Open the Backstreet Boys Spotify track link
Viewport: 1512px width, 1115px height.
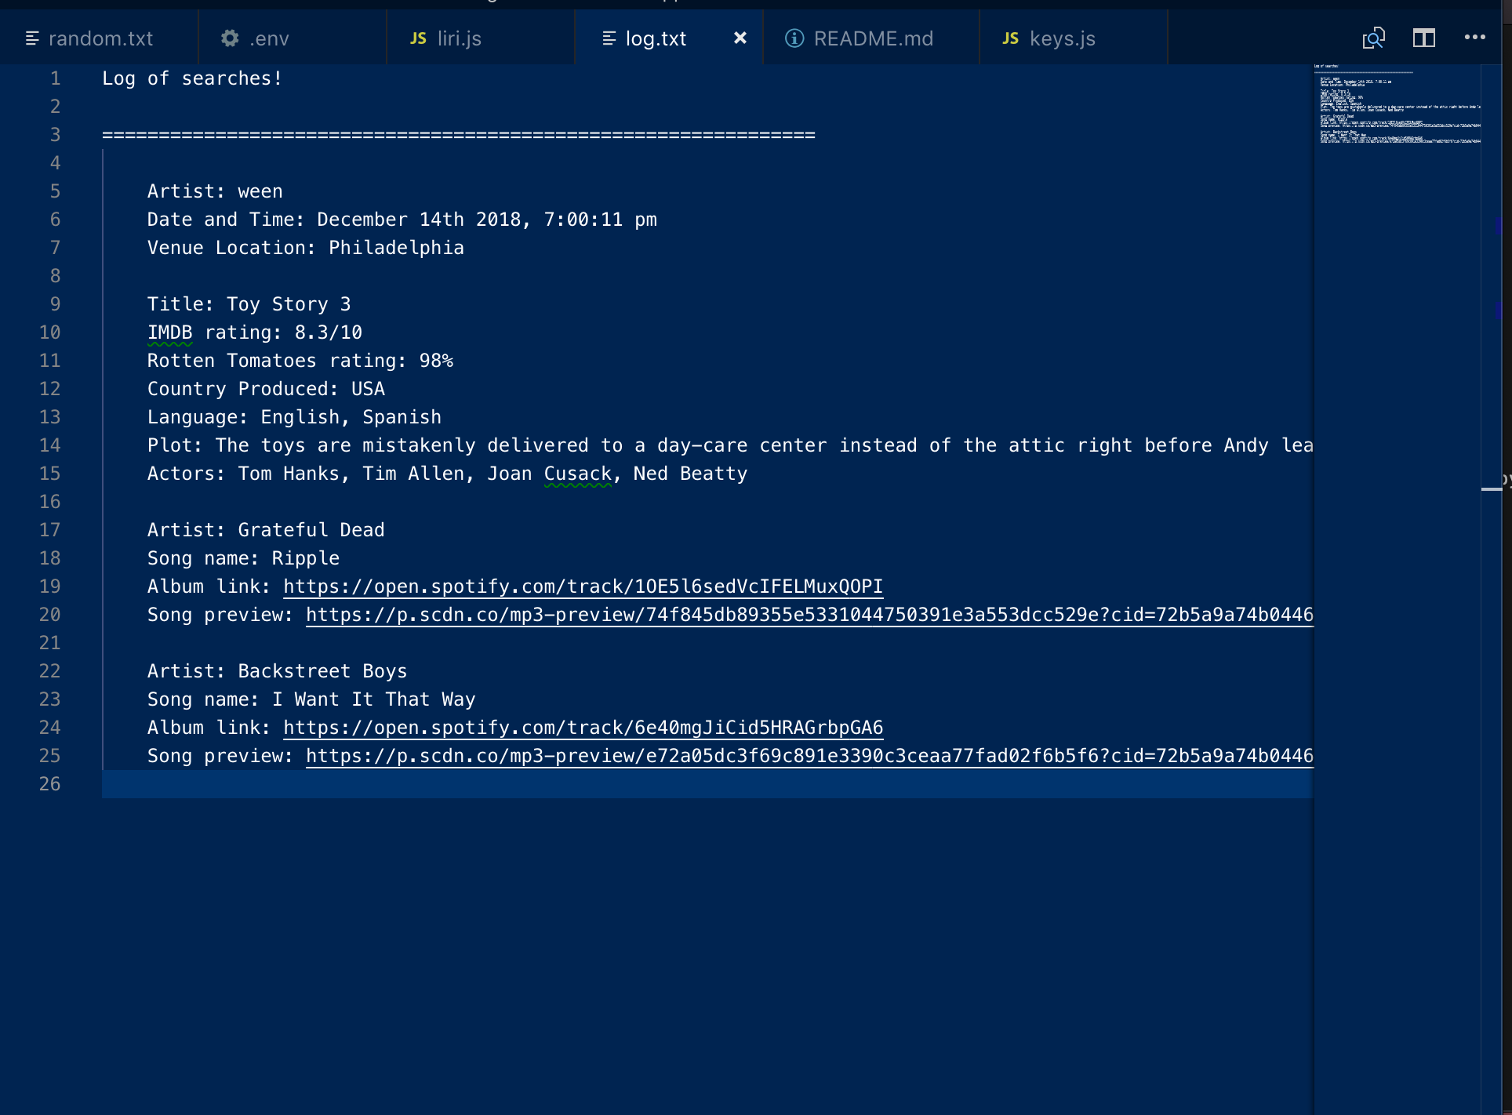pos(583,728)
